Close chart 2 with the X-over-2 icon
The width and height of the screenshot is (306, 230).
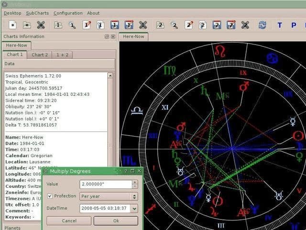click(x=245, y=25)
